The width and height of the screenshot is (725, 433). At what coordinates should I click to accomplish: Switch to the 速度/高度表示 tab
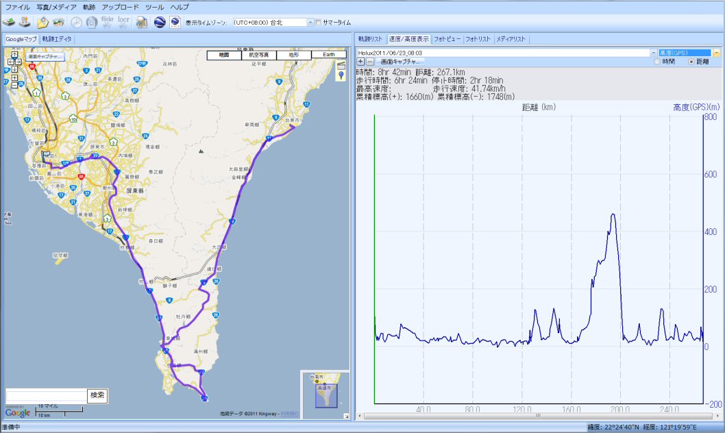coord(408,39)
